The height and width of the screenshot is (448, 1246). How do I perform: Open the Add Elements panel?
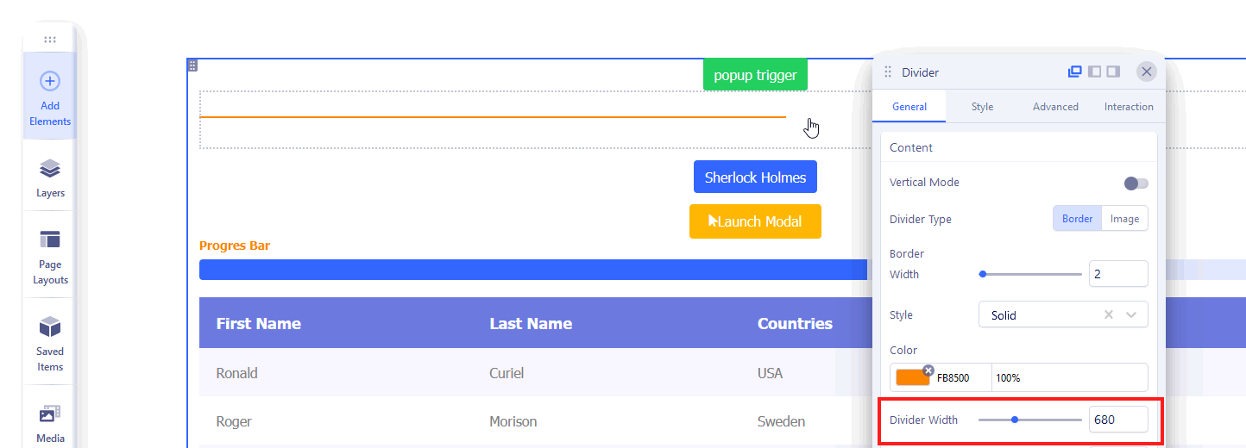pyautogui.click(x=50, y=96)
